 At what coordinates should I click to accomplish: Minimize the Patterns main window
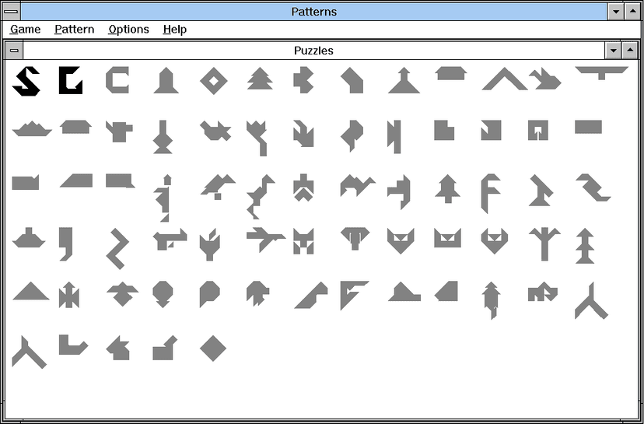[616, 12]
